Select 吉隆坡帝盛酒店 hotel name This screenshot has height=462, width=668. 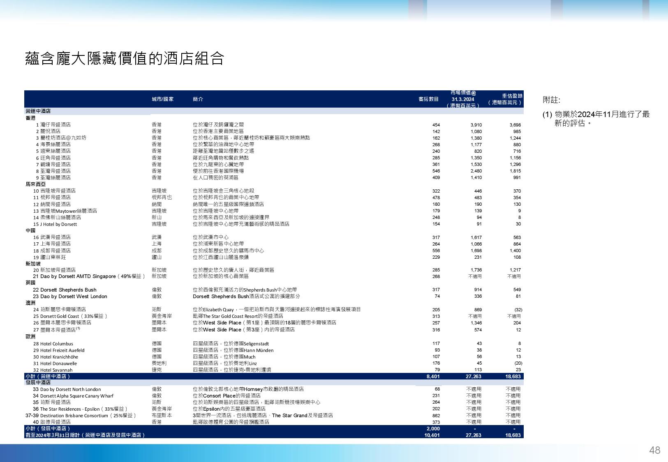(58, 191)
